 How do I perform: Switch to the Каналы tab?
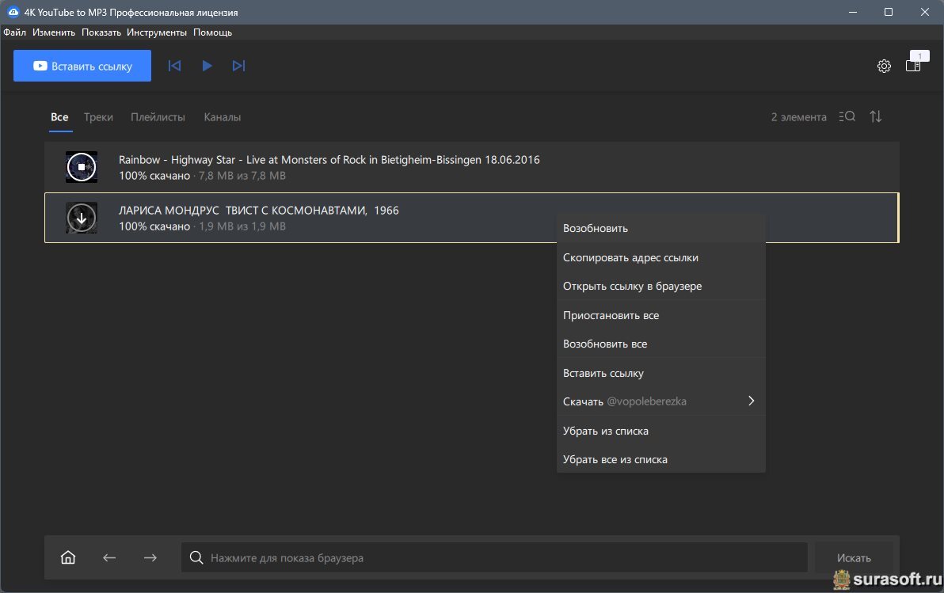tap(223, 117)
